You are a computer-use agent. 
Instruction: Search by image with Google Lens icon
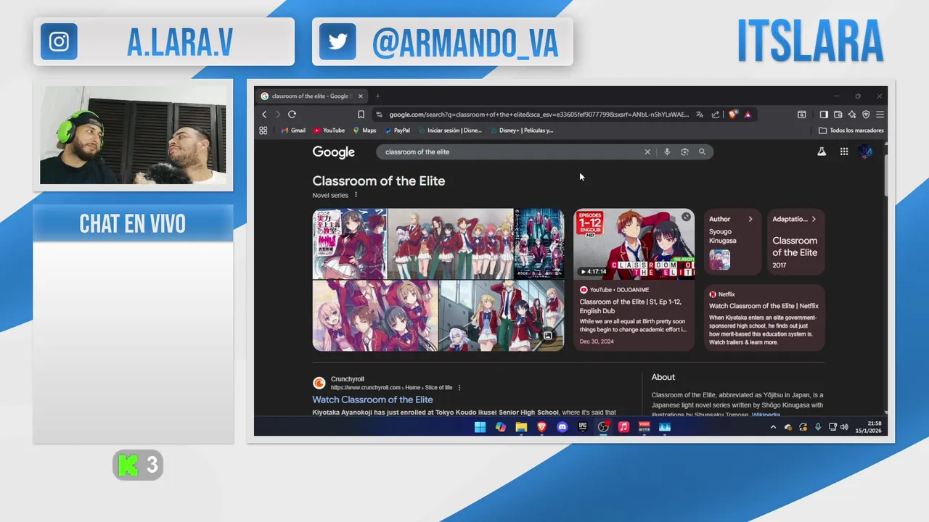point(684,152)
